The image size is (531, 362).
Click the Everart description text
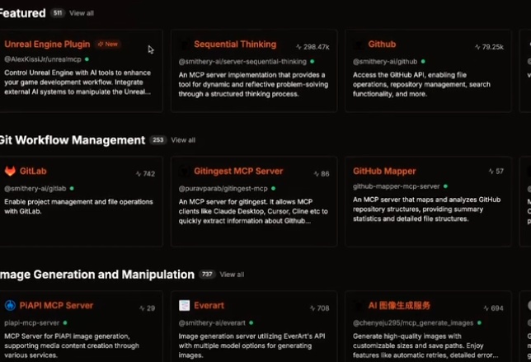(x=251, y=346)
